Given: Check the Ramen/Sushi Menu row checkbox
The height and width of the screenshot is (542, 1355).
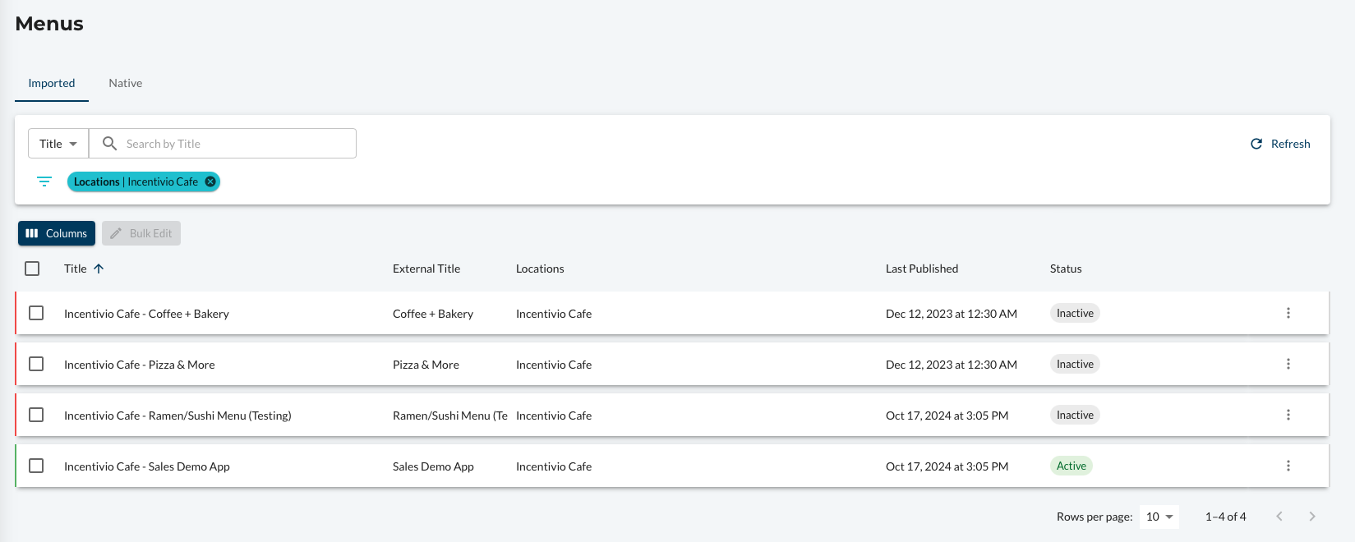Looking at the screenshot, I should tap(36, 415).
